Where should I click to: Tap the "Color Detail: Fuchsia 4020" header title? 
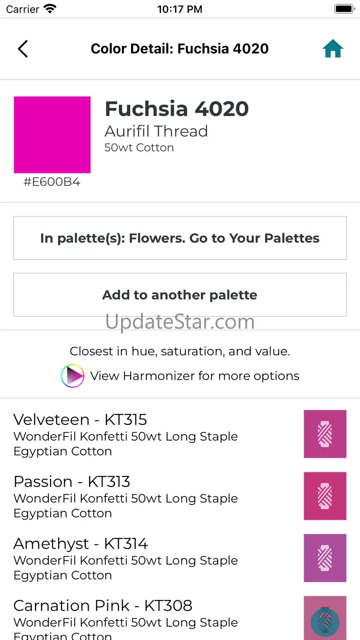pyautogui.click(x=180, y=49)
